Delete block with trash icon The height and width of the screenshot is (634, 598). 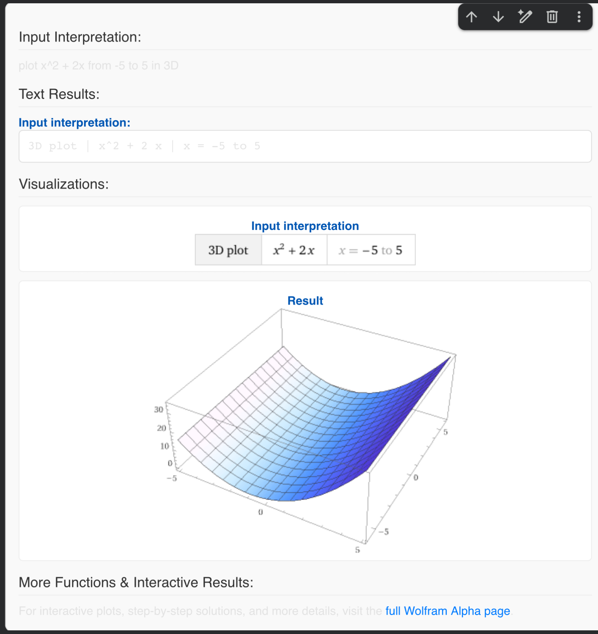(552, 17)
